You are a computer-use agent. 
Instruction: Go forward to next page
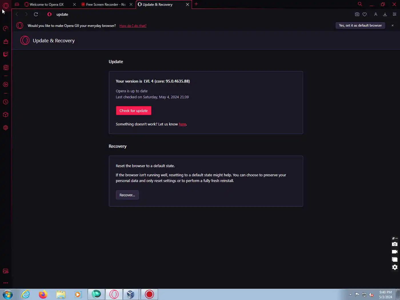tap(26, 14)
